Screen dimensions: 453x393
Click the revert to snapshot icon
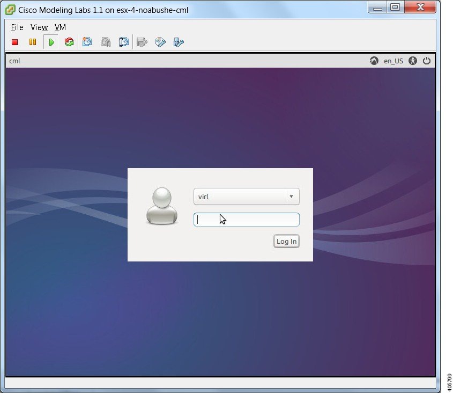tap(106, 42)
